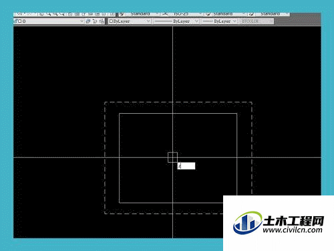Click the Dimension Style icon
Screen dimensions: 334x251
165,14
